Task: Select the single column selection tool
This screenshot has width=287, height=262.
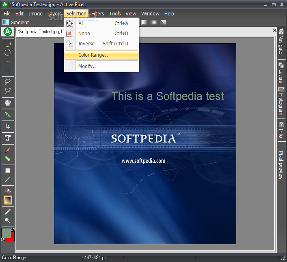Action: coord(7,70)
